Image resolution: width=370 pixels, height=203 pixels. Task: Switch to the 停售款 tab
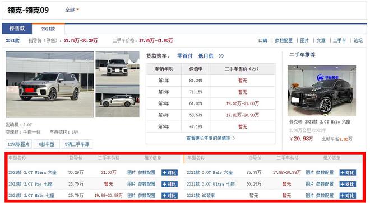coord(17,29)
